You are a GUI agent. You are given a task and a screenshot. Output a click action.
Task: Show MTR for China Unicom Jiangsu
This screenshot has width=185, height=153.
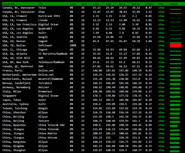click(161, 138)
